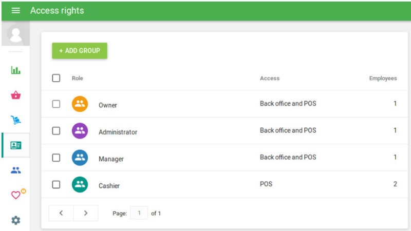Open the Customers people icon

click(x=15, y=170)
